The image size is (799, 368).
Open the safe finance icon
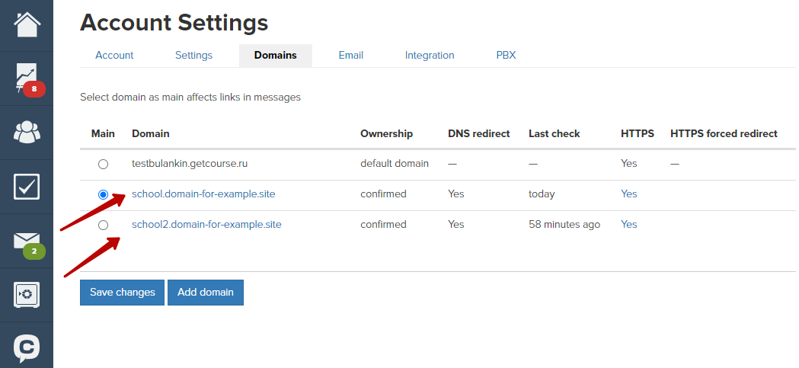tap(27, 295)
